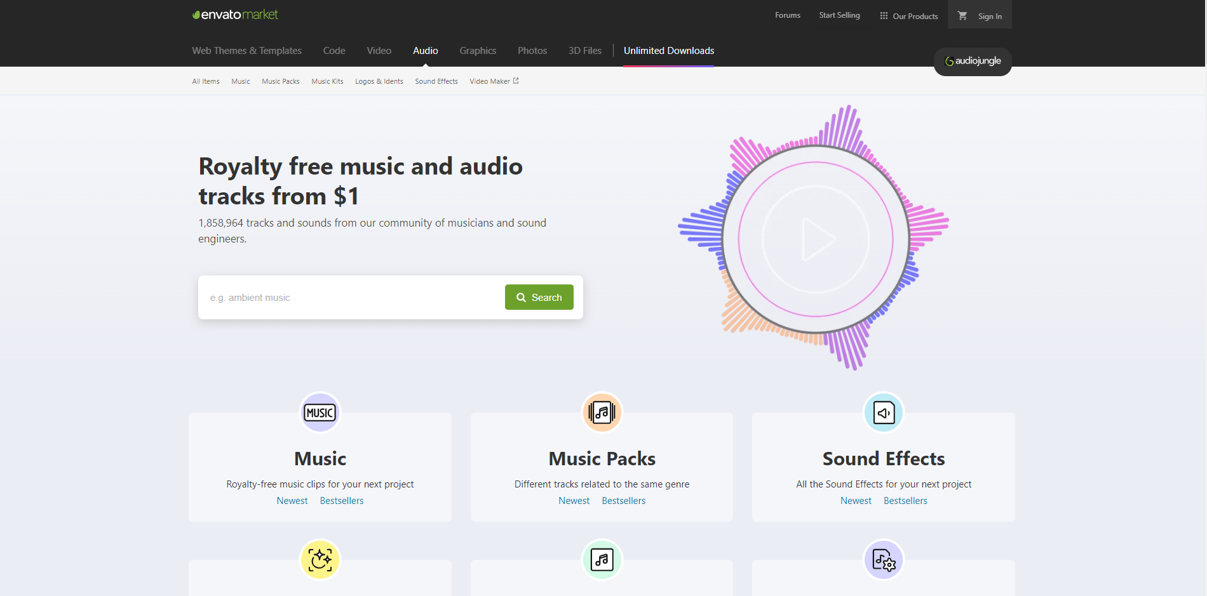
Task: Go to Unlimited Downloads
Action: pos(669,51)
